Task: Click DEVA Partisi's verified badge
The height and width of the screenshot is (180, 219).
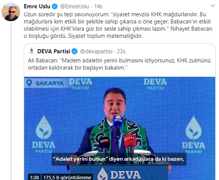Action: 74,51
